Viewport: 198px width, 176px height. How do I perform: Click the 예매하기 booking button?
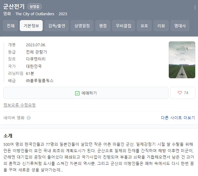tap(86, 93)
